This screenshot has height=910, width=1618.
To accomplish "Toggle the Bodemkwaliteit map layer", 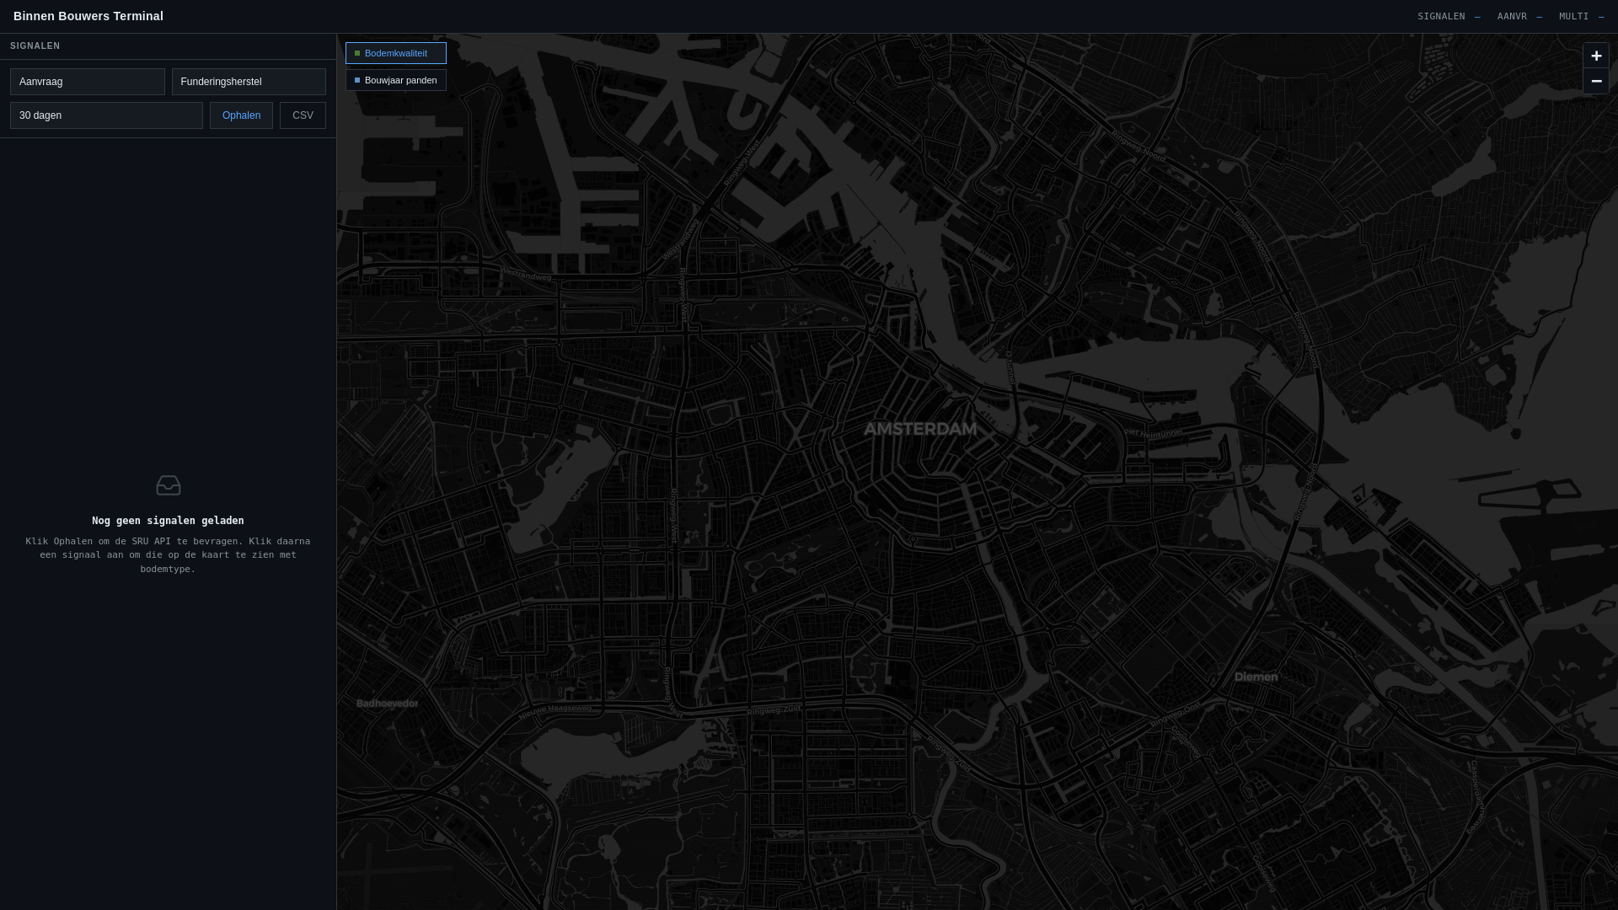I will tap(396, 53).
